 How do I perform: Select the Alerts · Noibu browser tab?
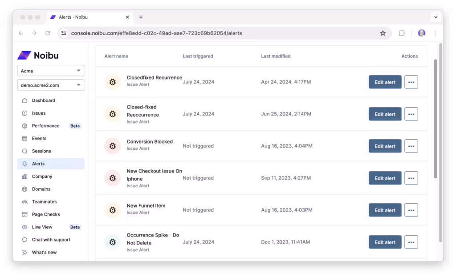click(90, 17)
